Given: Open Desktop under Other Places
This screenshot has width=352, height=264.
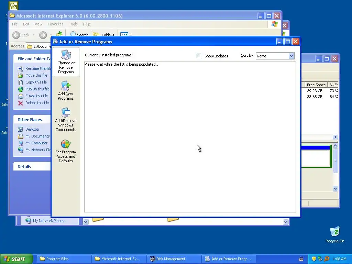Looking at the screenshot, I should click(x=32, y=129).
